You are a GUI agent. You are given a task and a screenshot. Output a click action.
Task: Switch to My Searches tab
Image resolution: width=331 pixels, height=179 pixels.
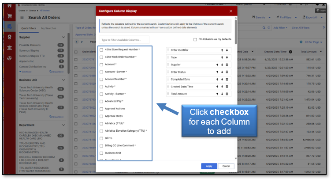click(48, 28)
